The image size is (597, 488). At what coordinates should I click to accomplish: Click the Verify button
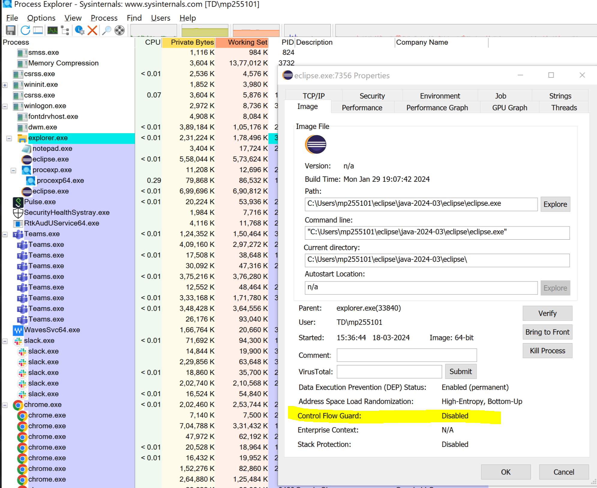[547, 313]
